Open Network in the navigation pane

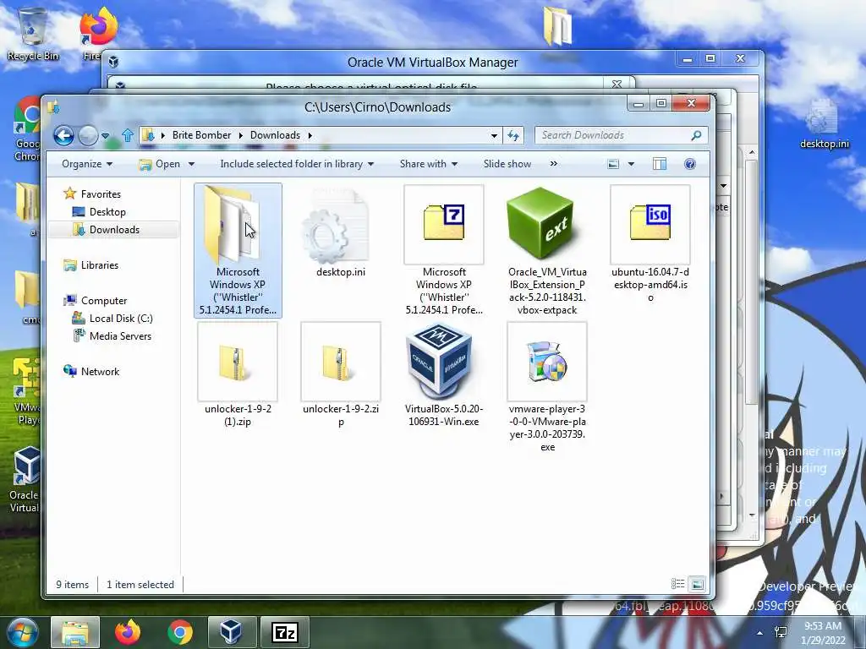[100, 372]
